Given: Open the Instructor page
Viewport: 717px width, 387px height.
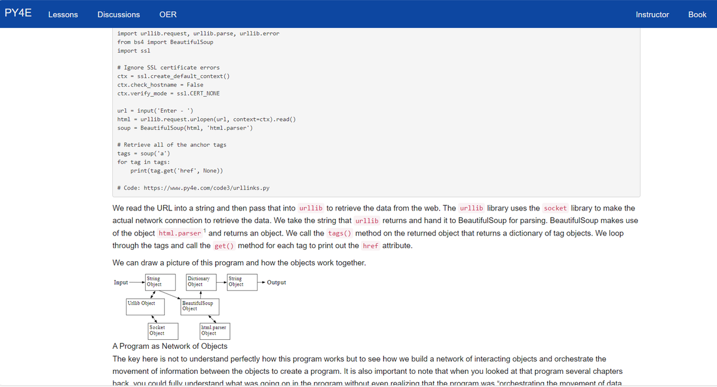Looking at the screenshot, I should tap(652, 14).
